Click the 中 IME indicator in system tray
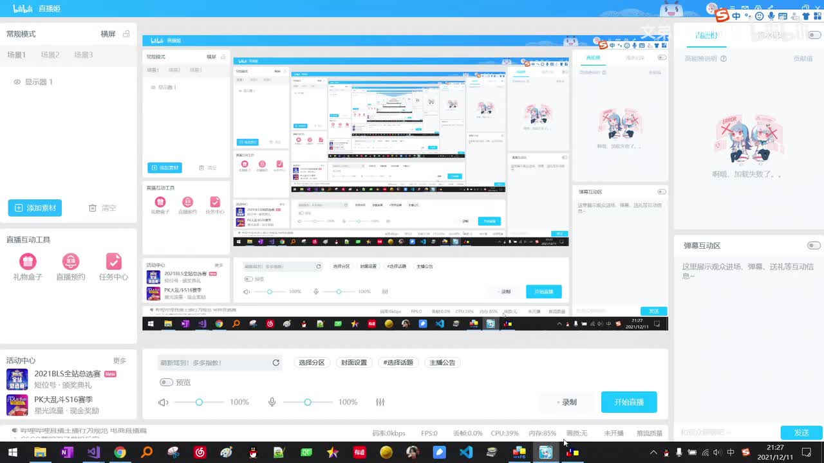 (731, 453)
